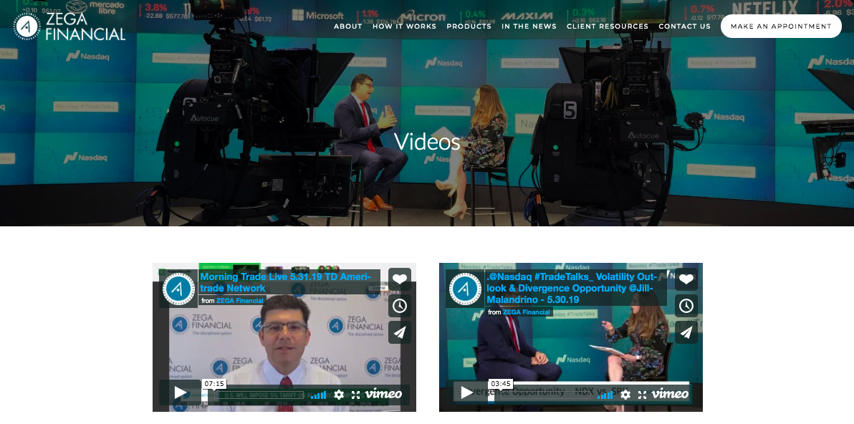
Task: Play the Morning Trade Live video
Action: [181, 392]
